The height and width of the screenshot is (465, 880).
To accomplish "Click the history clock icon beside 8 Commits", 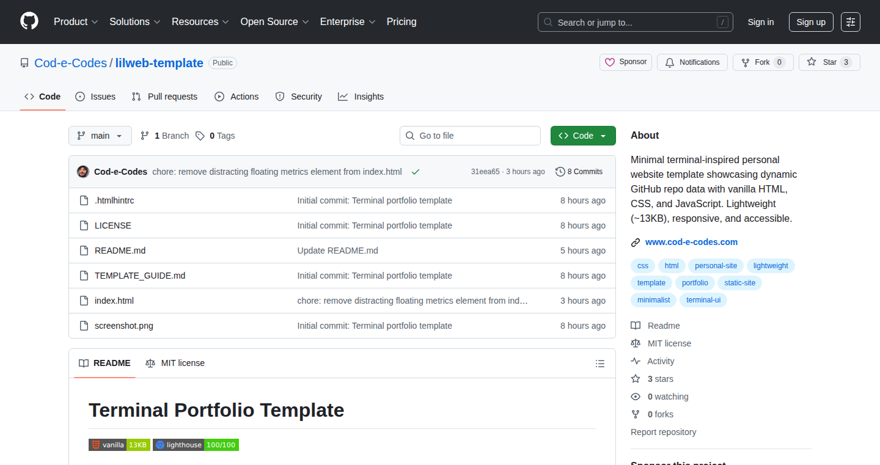I will click(560, 172).
